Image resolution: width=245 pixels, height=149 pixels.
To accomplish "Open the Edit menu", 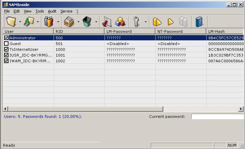I will click(17, 11).
